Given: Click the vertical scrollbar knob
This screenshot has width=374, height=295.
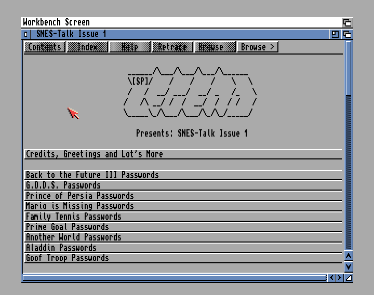Looking at the screenshot, I should [x=349, y=69].
